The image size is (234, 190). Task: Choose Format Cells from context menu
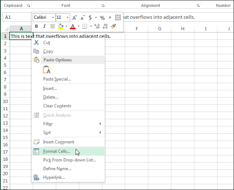point(57,151)
